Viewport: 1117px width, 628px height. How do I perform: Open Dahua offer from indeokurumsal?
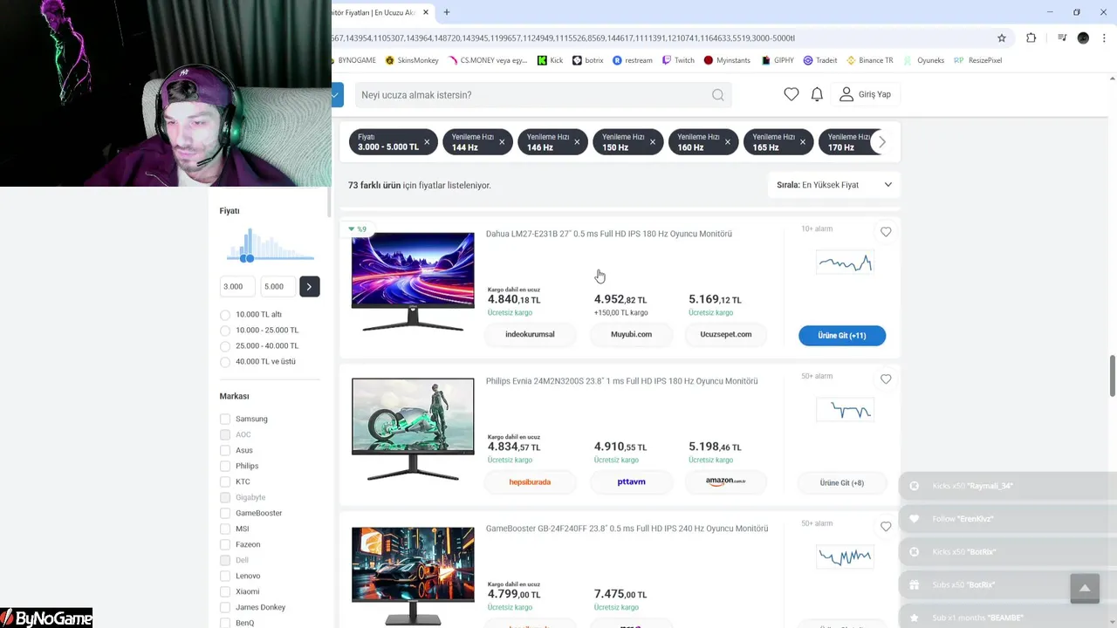[530, 334]
